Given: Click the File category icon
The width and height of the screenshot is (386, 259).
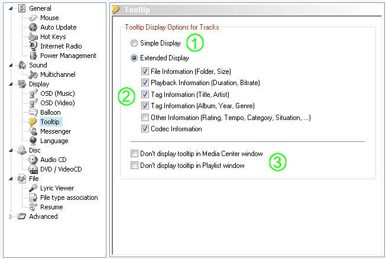Looking at the screenshot, I should click(x=22, y=179).
